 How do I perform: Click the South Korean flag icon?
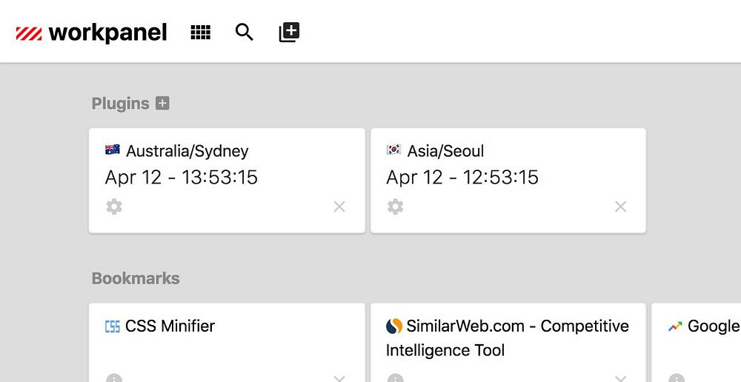click(x=394, y=150)
